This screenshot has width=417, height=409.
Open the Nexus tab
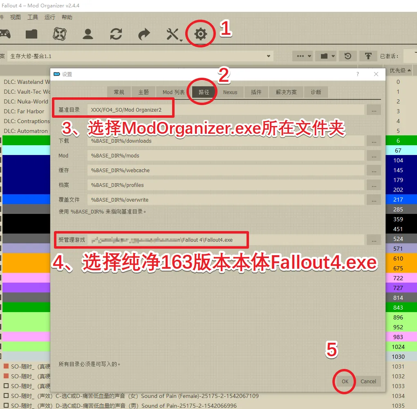click(x=230, y=92)
